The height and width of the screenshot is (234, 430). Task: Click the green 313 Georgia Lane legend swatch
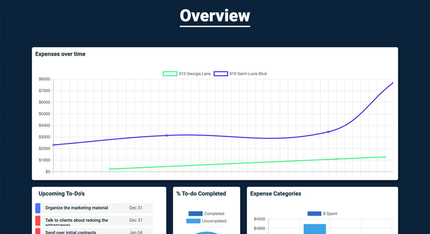170,74
